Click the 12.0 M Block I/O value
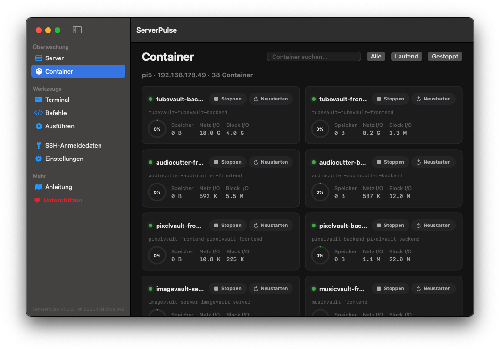500x351 pixels. pos(400,196)
